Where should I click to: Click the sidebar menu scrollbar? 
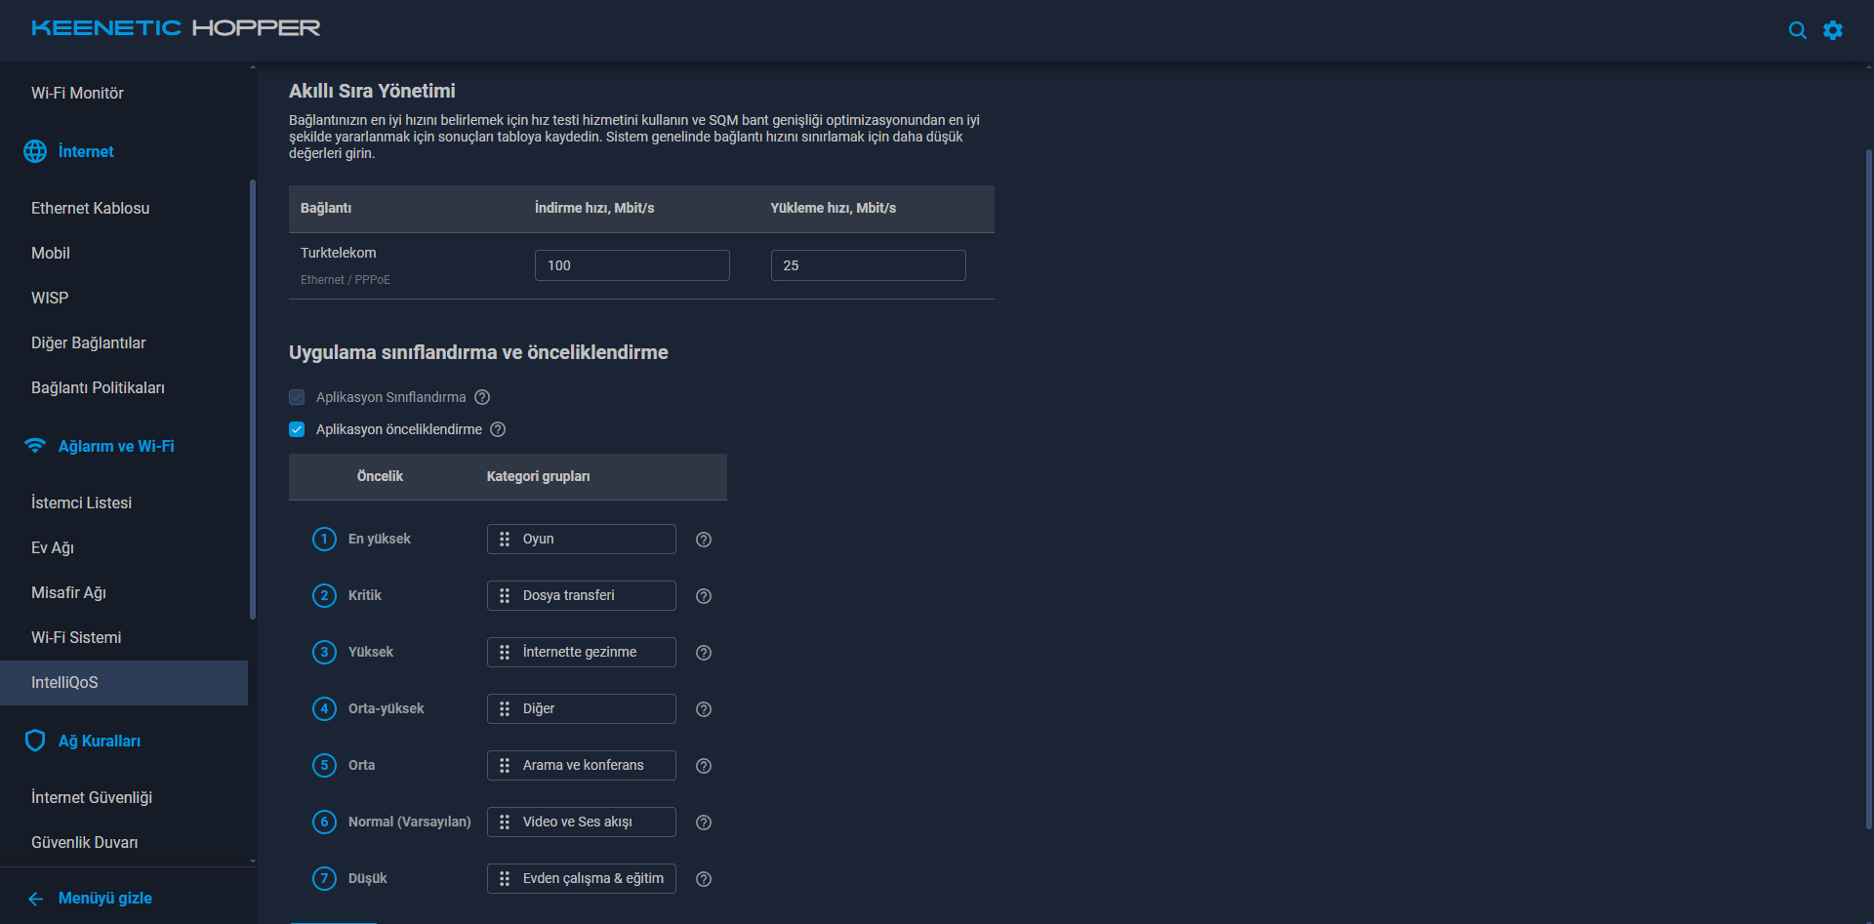[253, 400]
